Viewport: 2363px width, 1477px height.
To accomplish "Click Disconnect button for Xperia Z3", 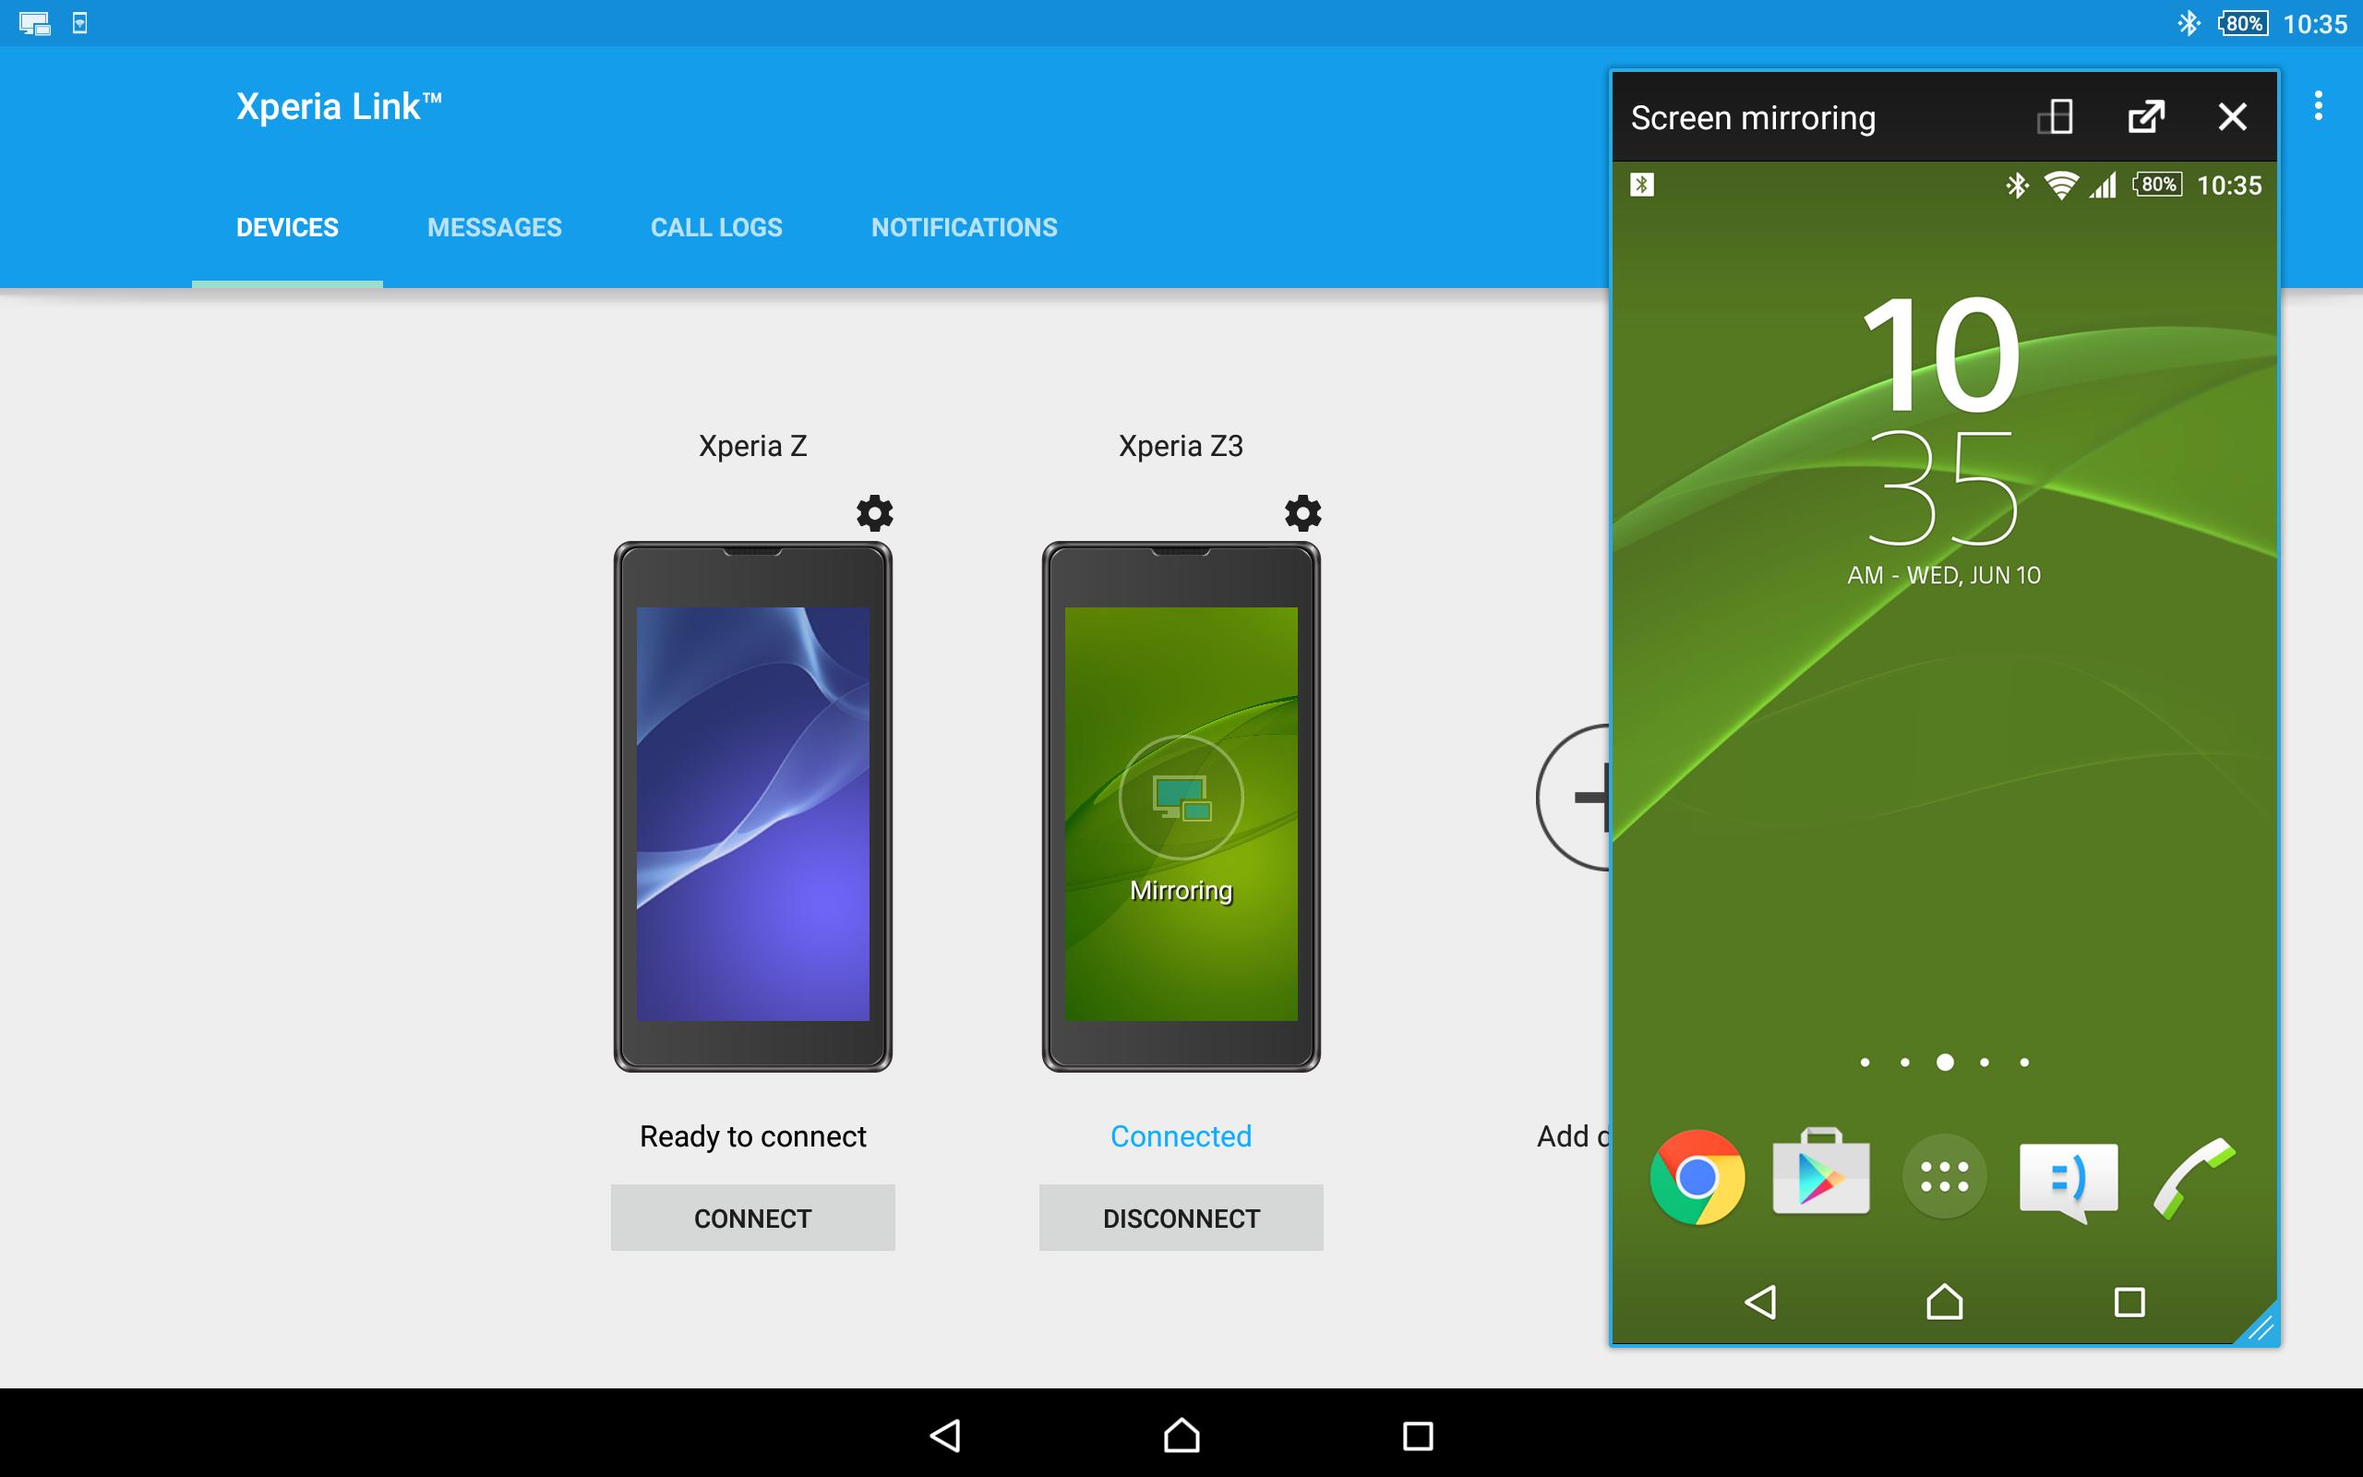I will [1181, 1219].
